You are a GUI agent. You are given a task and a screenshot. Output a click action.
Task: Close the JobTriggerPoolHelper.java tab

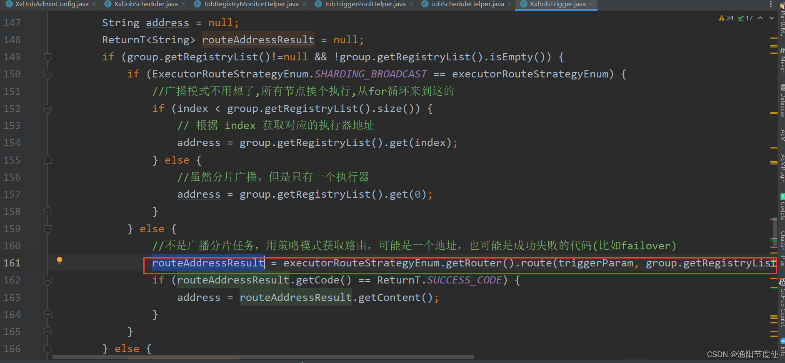[x=411, y=4]
